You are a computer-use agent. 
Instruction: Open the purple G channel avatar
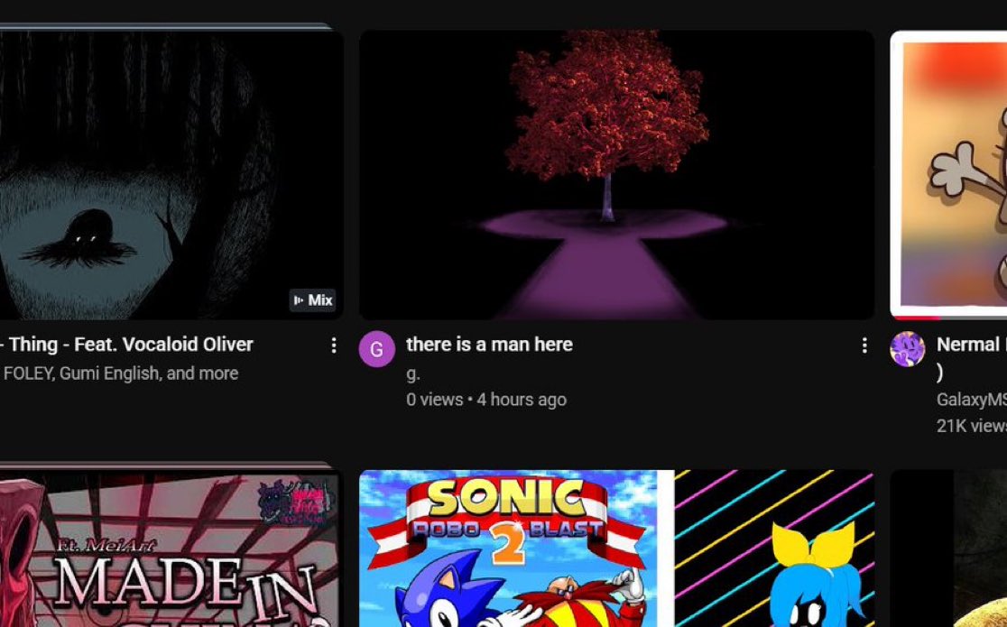377,349
